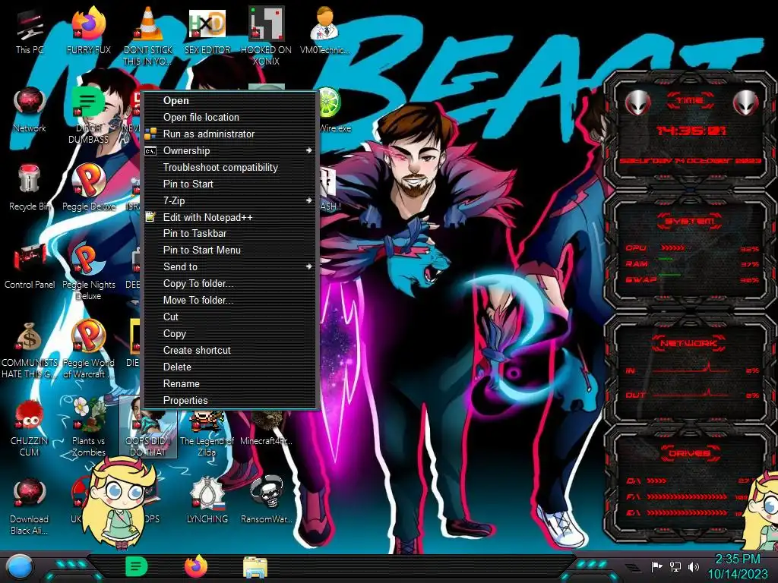Click the red 14:35 clock readout
Viewport: 778px width, 583px height.
click(x=691, y=131)
